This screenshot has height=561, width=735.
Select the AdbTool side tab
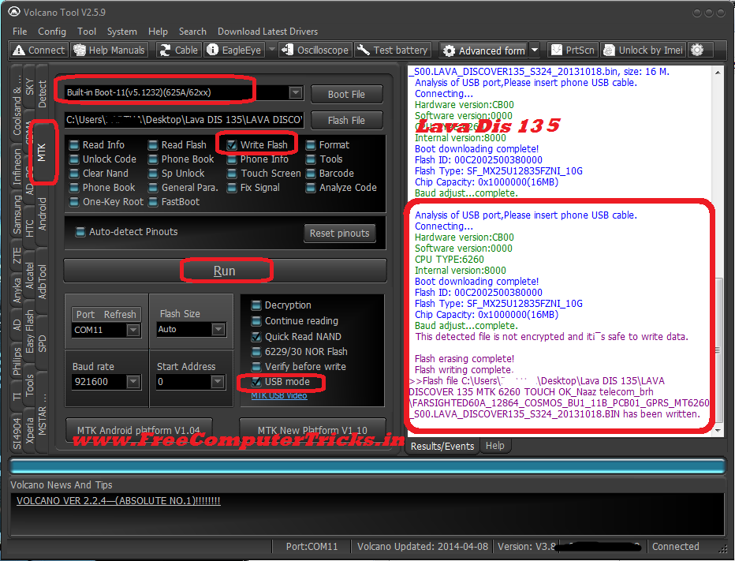(42, 282)
